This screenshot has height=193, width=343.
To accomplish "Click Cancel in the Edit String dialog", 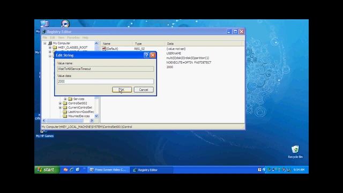I will tap(144, 90).
